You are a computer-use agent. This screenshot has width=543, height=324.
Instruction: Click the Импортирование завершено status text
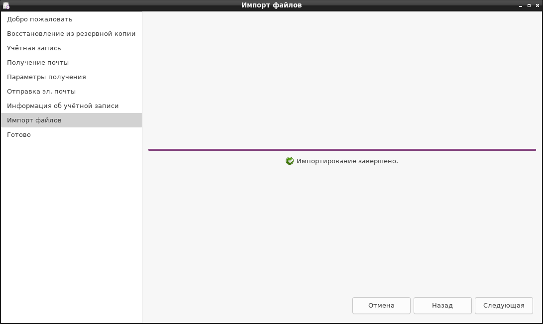tap(347, 161)
